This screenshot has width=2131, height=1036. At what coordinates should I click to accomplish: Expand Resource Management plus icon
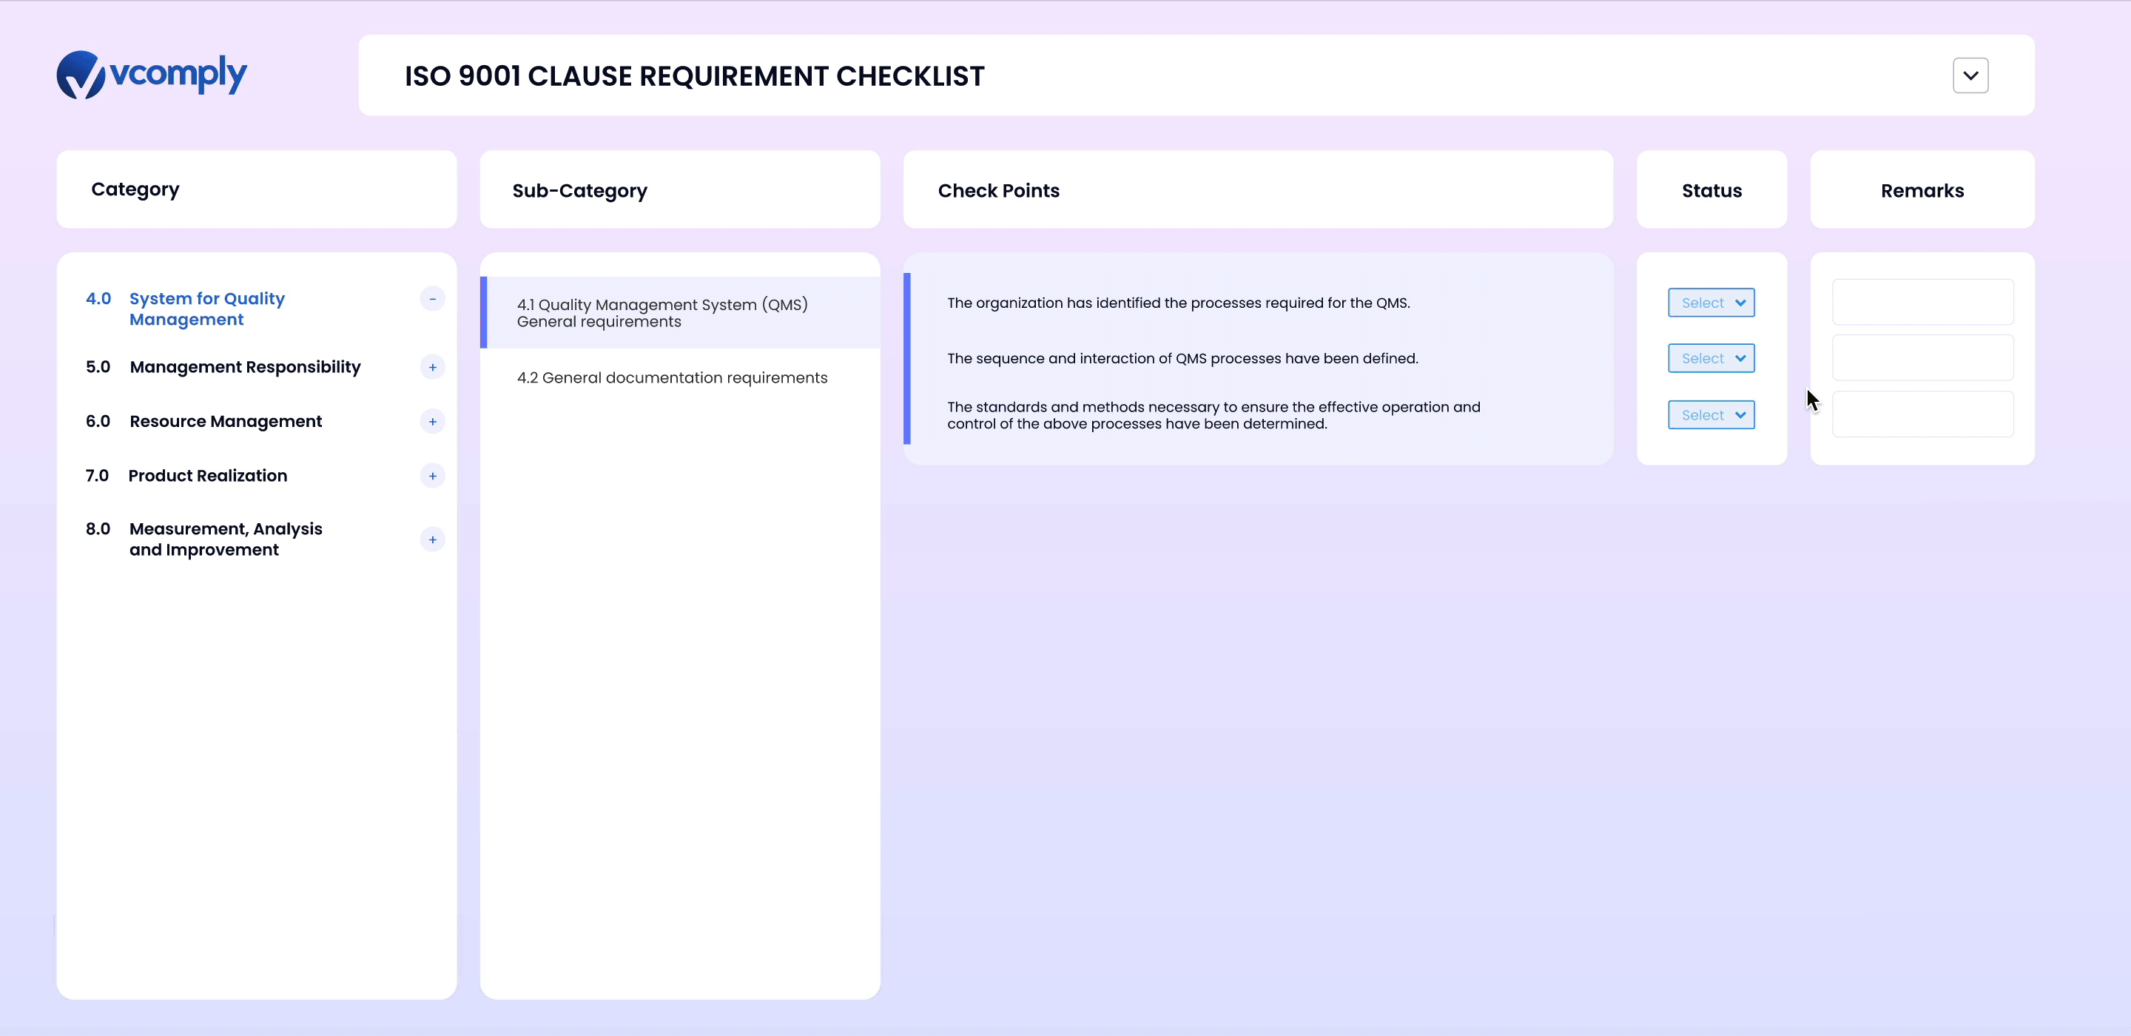[x=432, y=422]
